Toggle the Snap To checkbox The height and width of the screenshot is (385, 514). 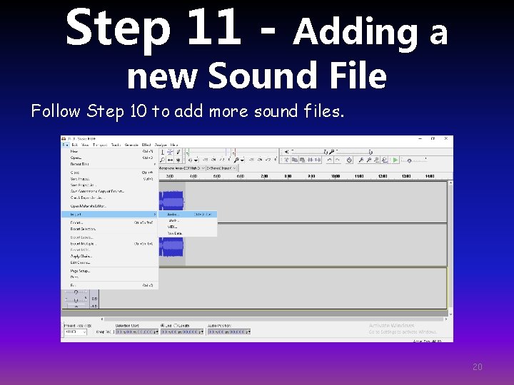(114, 332)
